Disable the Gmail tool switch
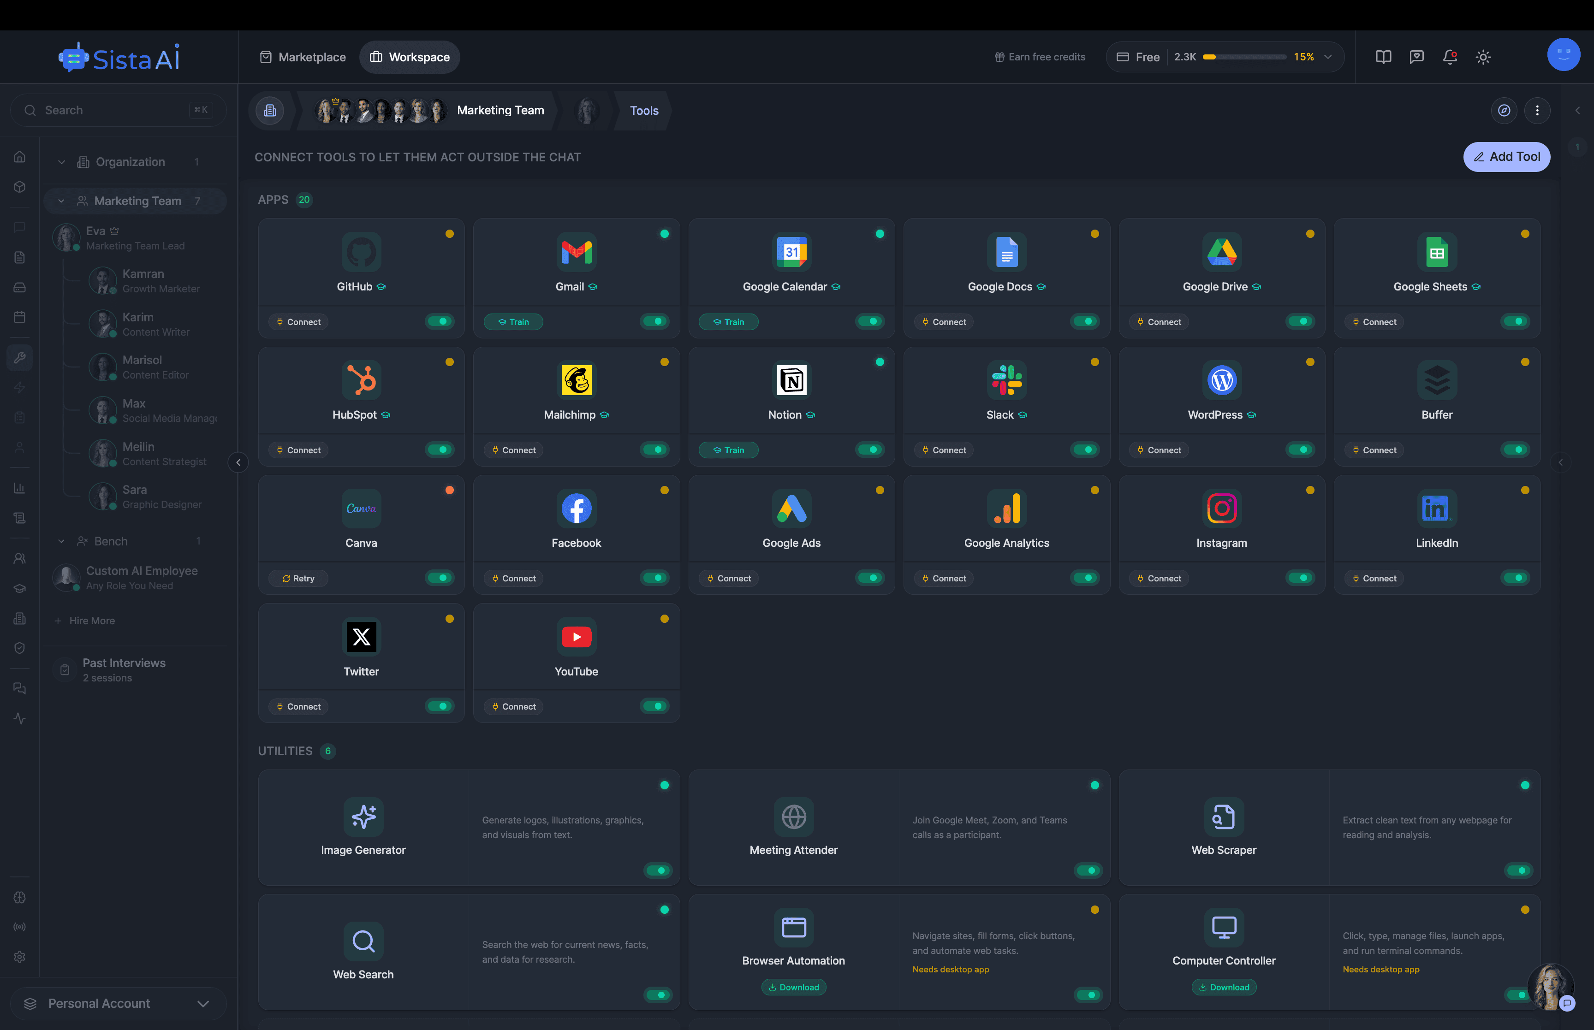Viewport: 1594px width, 1030px height. [655, 322]
